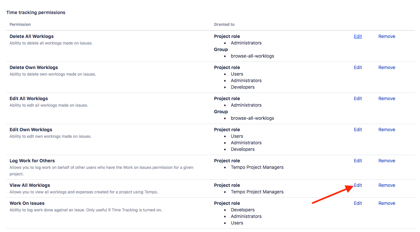
Task: Click Remove for Edit Own Worklogs
Action: [x=387, y=130]
